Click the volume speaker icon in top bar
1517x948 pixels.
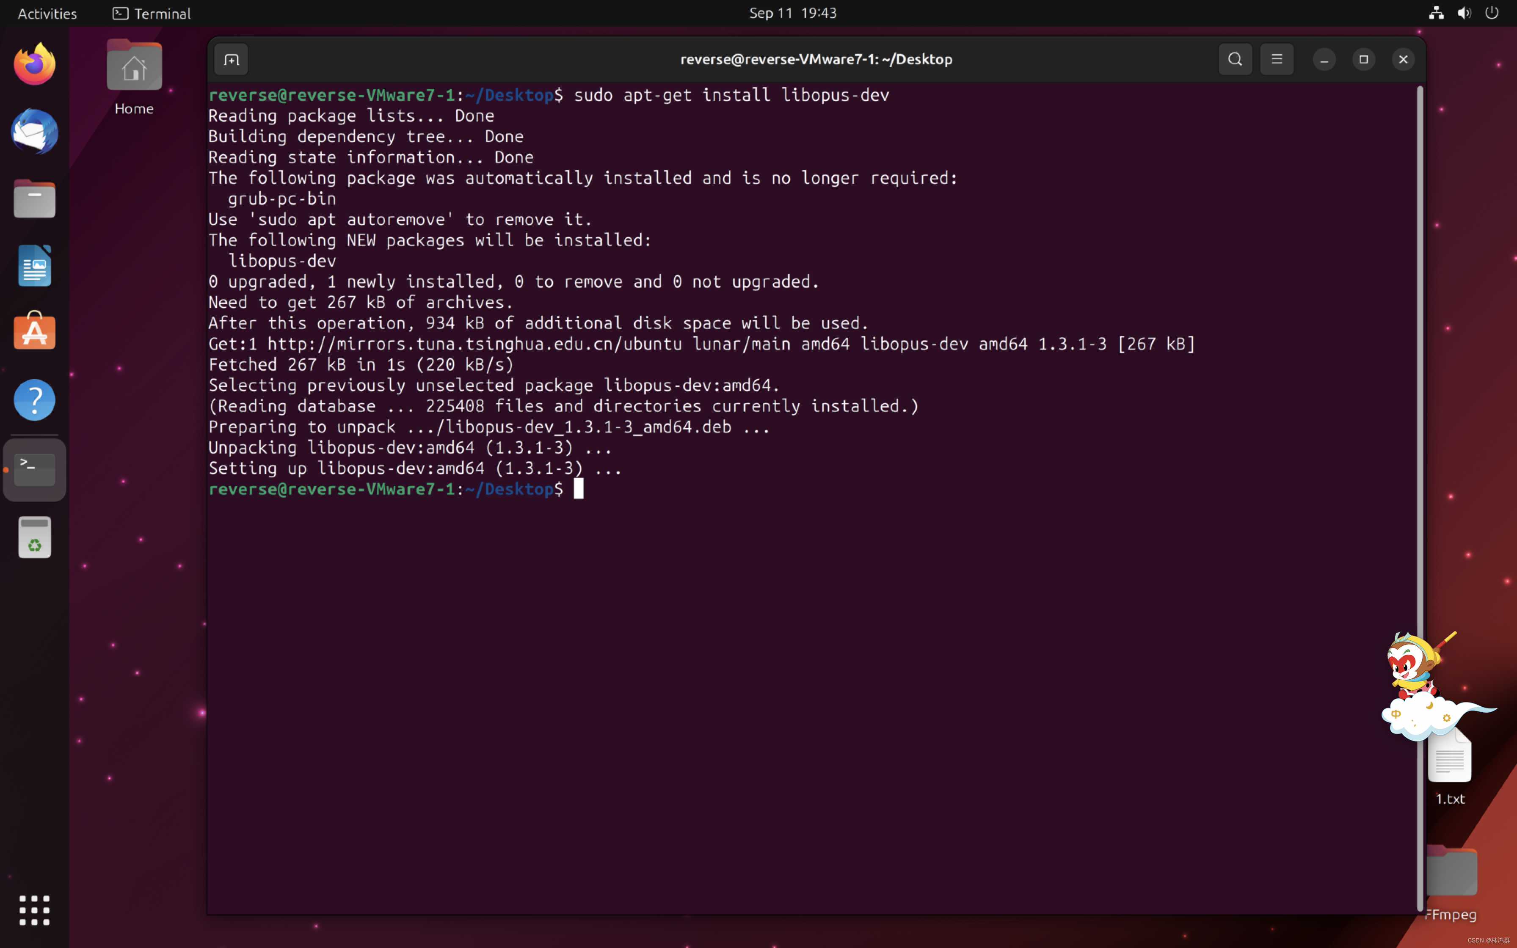coord(1465,13)
